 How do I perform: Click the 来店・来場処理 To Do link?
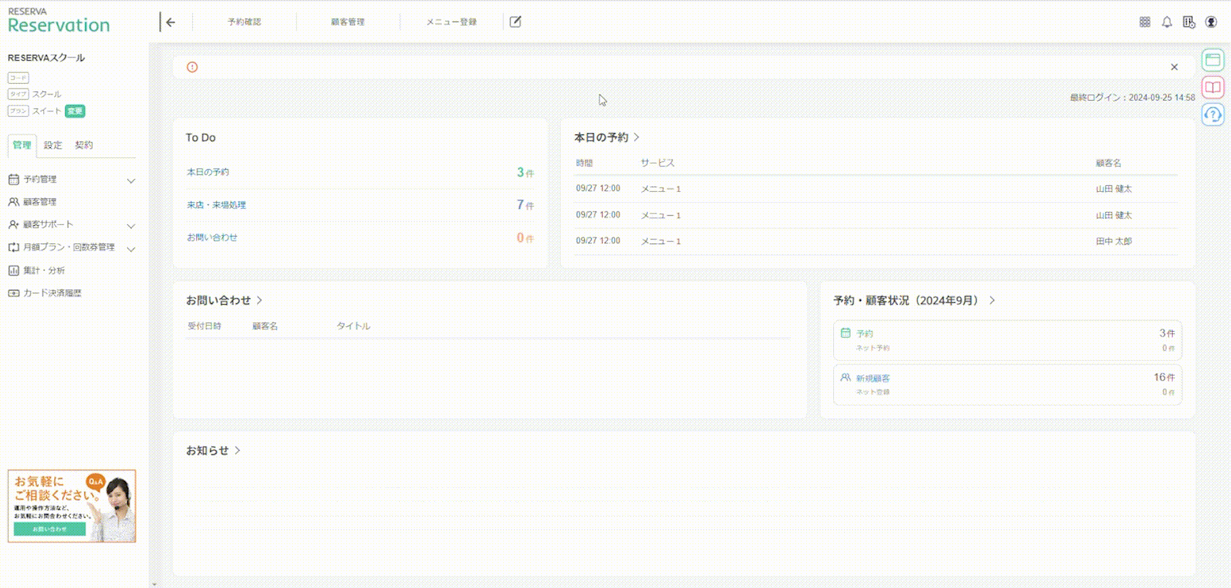click(x=216, y=205)
